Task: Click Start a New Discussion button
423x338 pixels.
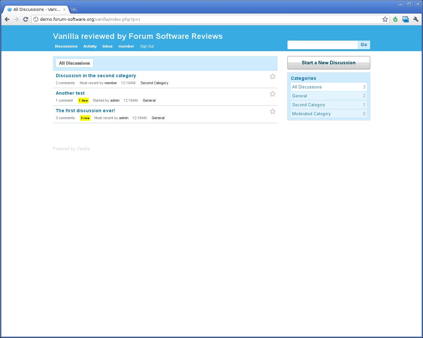Action: point(328,63)
